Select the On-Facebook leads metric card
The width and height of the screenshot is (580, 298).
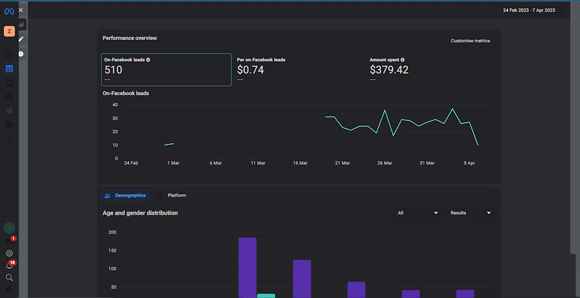166,69
